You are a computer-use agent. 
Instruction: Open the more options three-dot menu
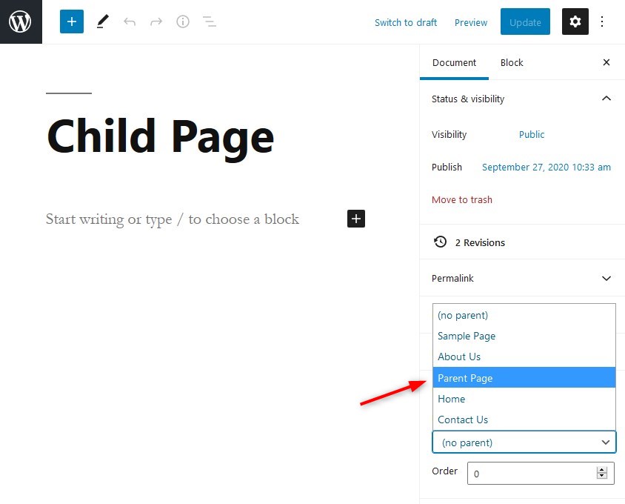click(604, 21)
